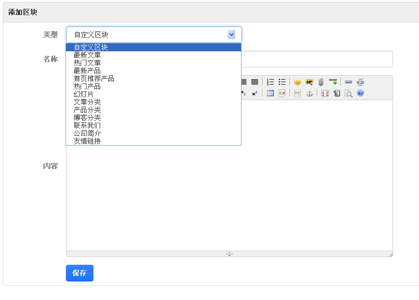Click the justify alignment icon
The image size is (419, 300).
click(x=255, y=82)
